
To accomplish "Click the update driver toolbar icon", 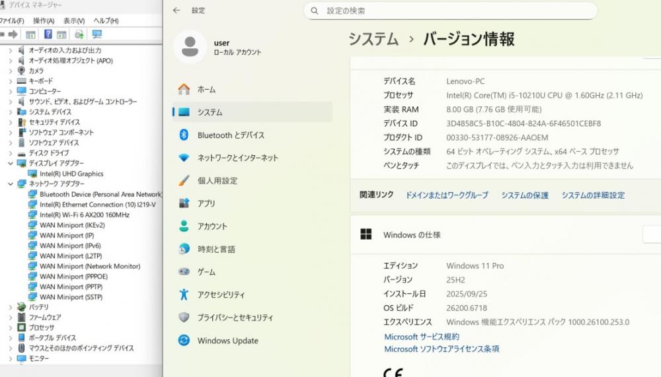I will click(x=79, y=34).
